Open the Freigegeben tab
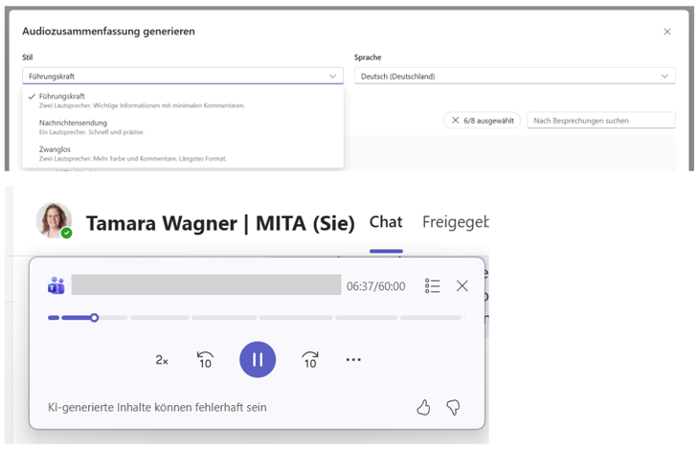The image size is (698, 450). pos(456,222)
